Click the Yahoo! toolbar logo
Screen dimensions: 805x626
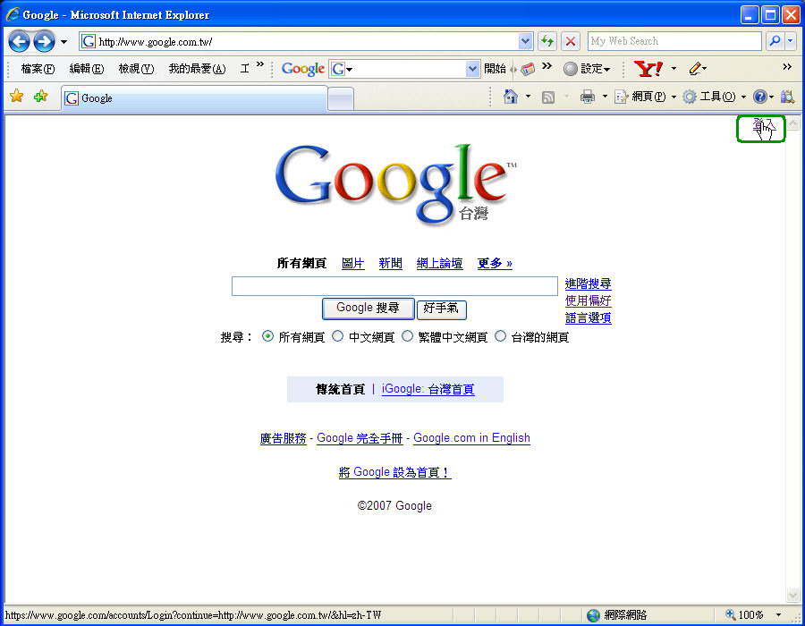pos(648,68)
